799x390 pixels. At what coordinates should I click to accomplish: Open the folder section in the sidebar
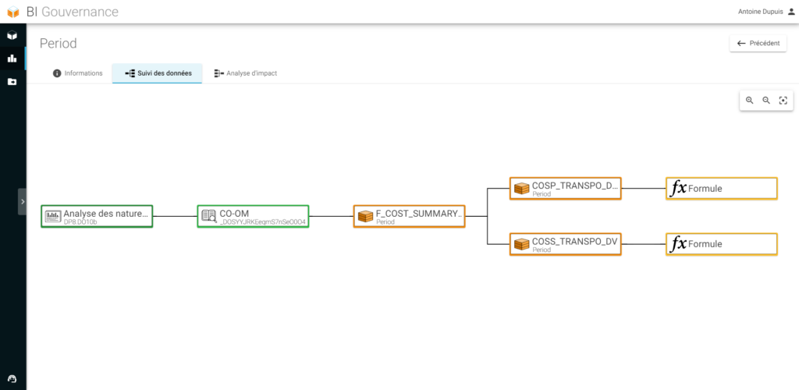[x=12, y=81]
